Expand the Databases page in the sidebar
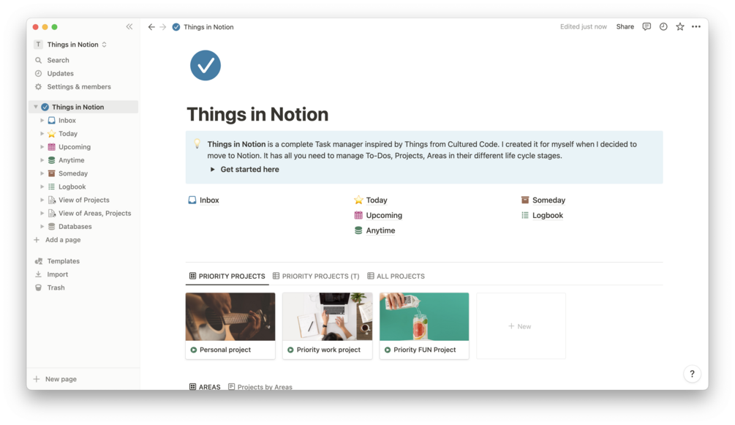The image size is (735, 425). pos(42,227)
